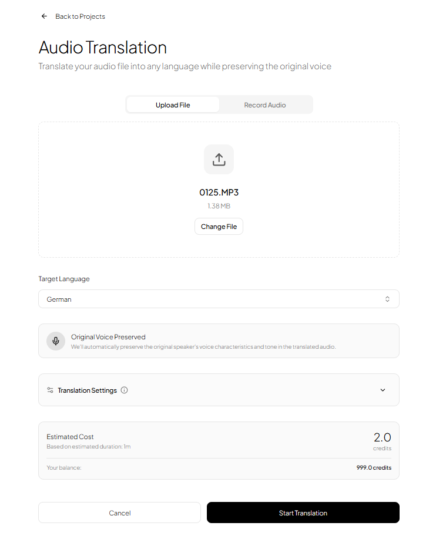Open the info tooltip next to Translation Settings
The height and width of the screenshot is (536, 446).
coord(124,389)
